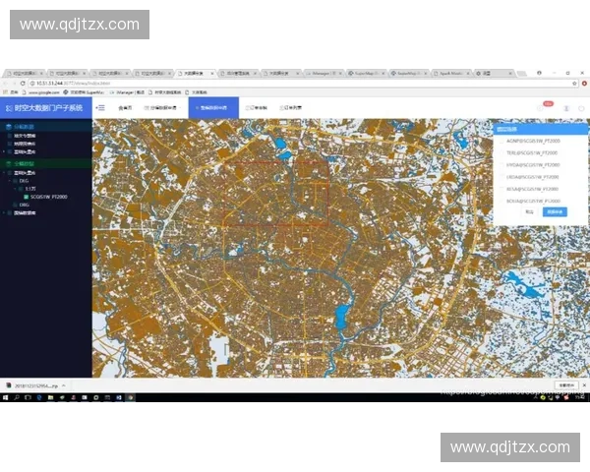Switch to the highlighted blue navigation tab
The width and height of the screenshot is (590, 472).
coord(213,107)
